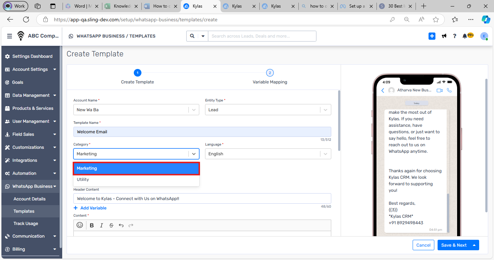Open Account Details submenu item
The height and width of the screenshot is (260, 494).
click(x=31, y=199)
